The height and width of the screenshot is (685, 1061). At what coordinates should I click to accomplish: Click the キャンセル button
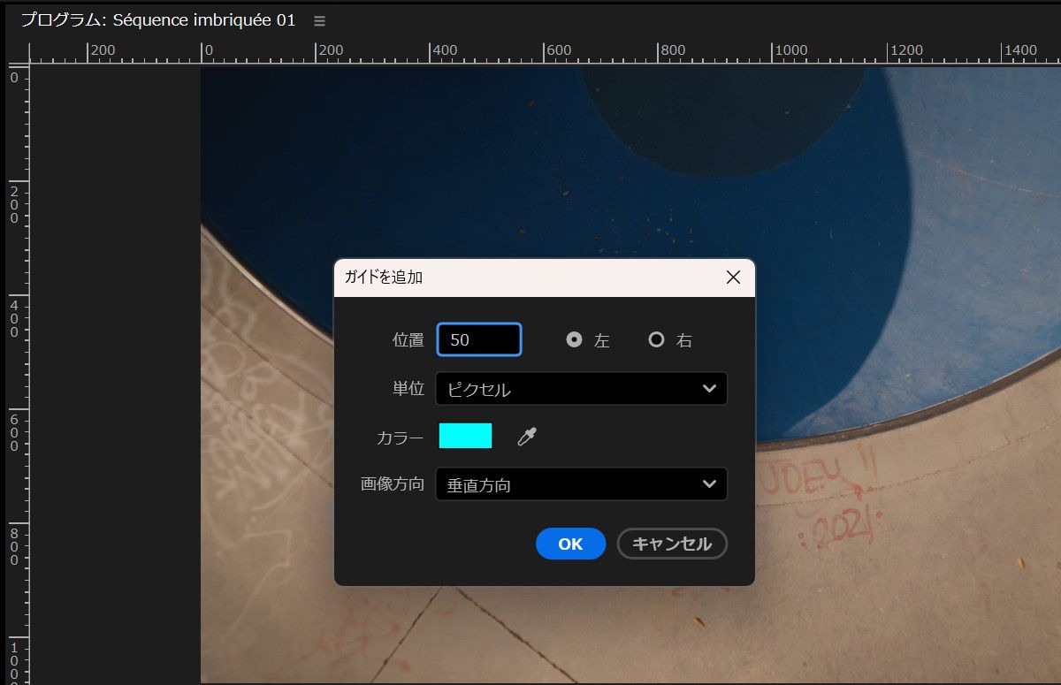pyautogui.click(x=672, y=544)
